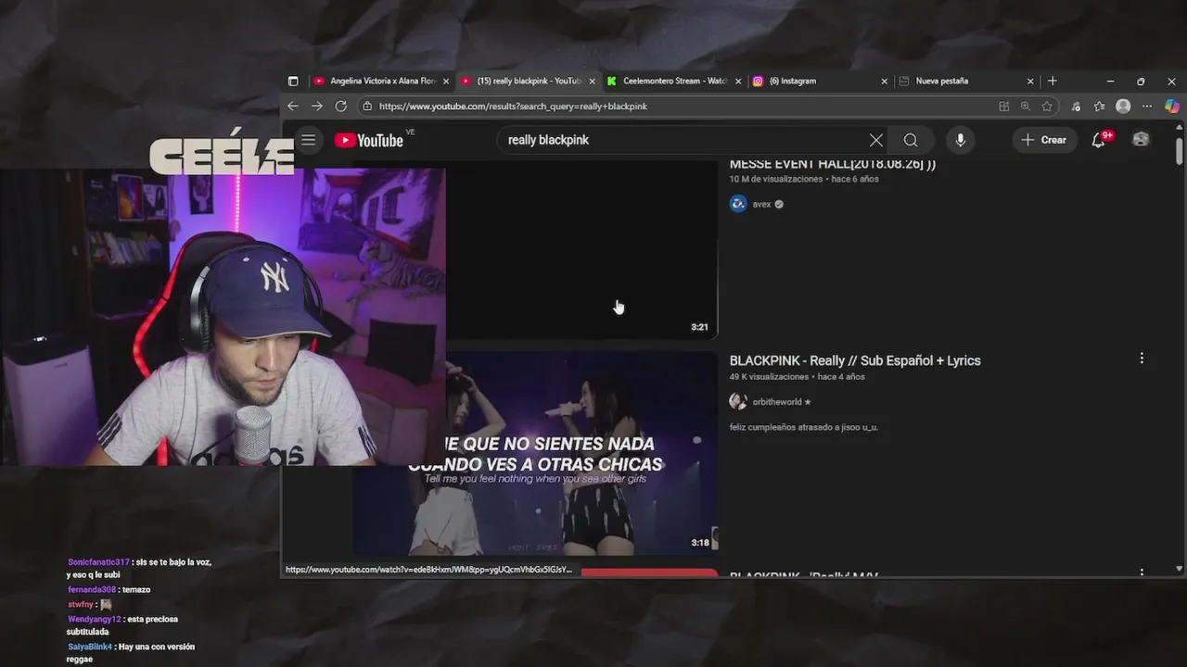This screenshot has width=1187, height=667.
Task: Close the Instagram tab
Action: 884,82
